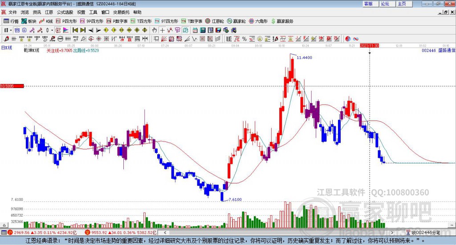The width and height of the screenshot is (456, 245).
Task: Click the blue infinity symbol icon
Action: tap(356, 39)
